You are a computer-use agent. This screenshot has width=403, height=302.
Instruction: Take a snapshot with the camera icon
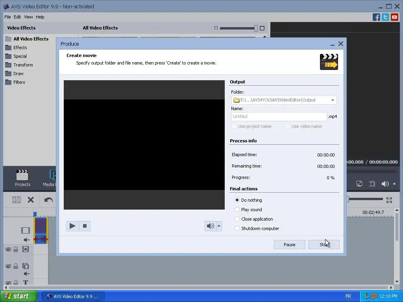372,184
